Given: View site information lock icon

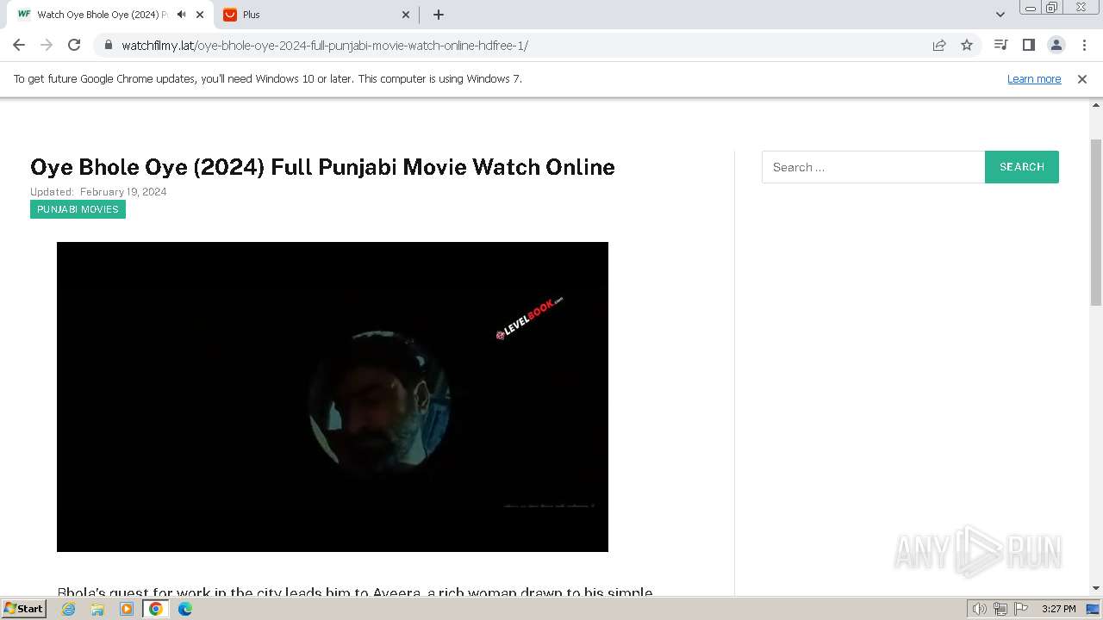Looking at the screenshot, I should (108, 46).
